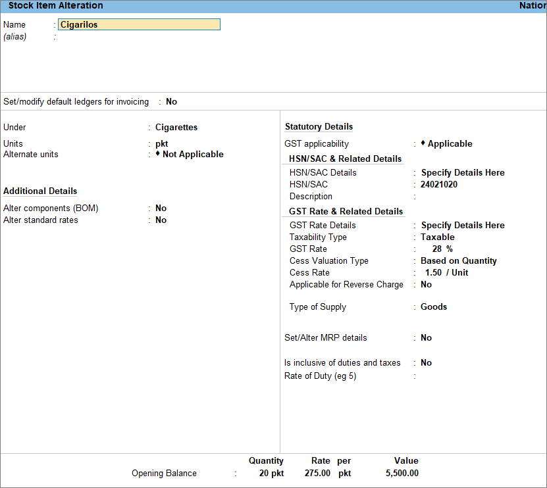Click Cess Rate 1.50 / Unit value

446,272
